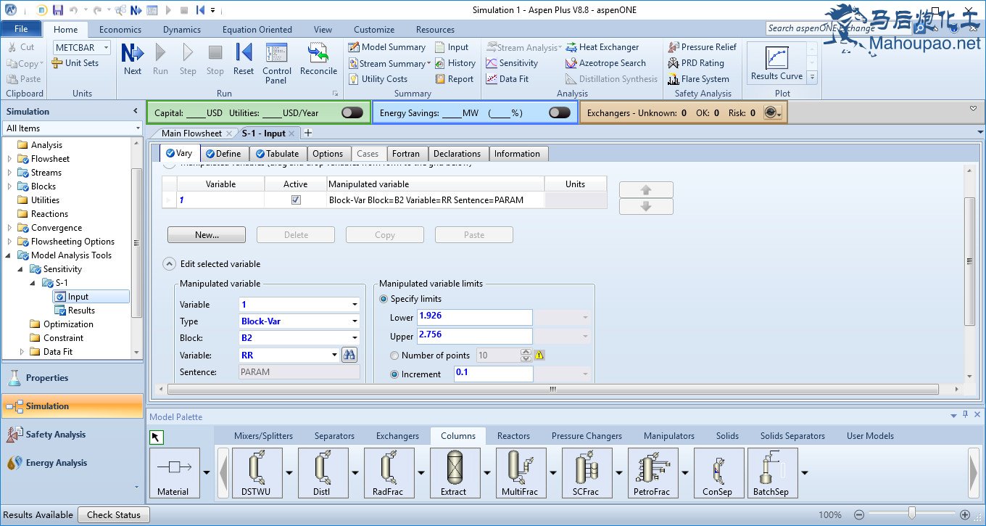986x526 pixels.
Task: Open Heat Exchanger analysis
Action: tap(602, 47)
